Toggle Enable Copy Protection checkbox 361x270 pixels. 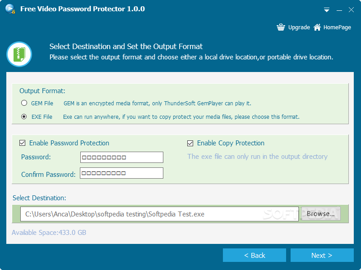click(x=190, y=143)
